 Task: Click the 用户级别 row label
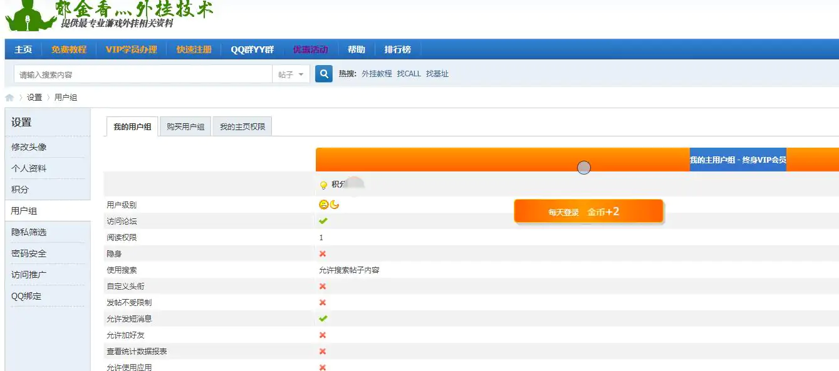pyautogui.click(x=122, y=205)
